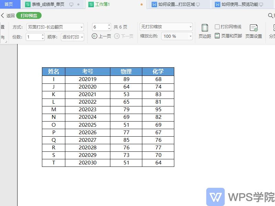Enable 打印网格线 checkbox
275x206 pixels.
point(217,27)
